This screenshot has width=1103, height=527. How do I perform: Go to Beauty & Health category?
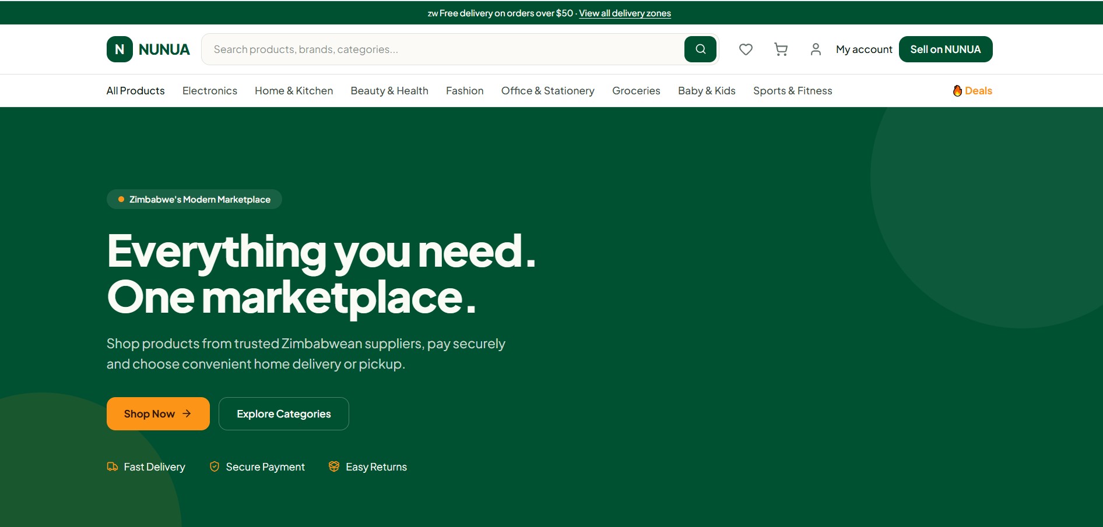point(389,91)
